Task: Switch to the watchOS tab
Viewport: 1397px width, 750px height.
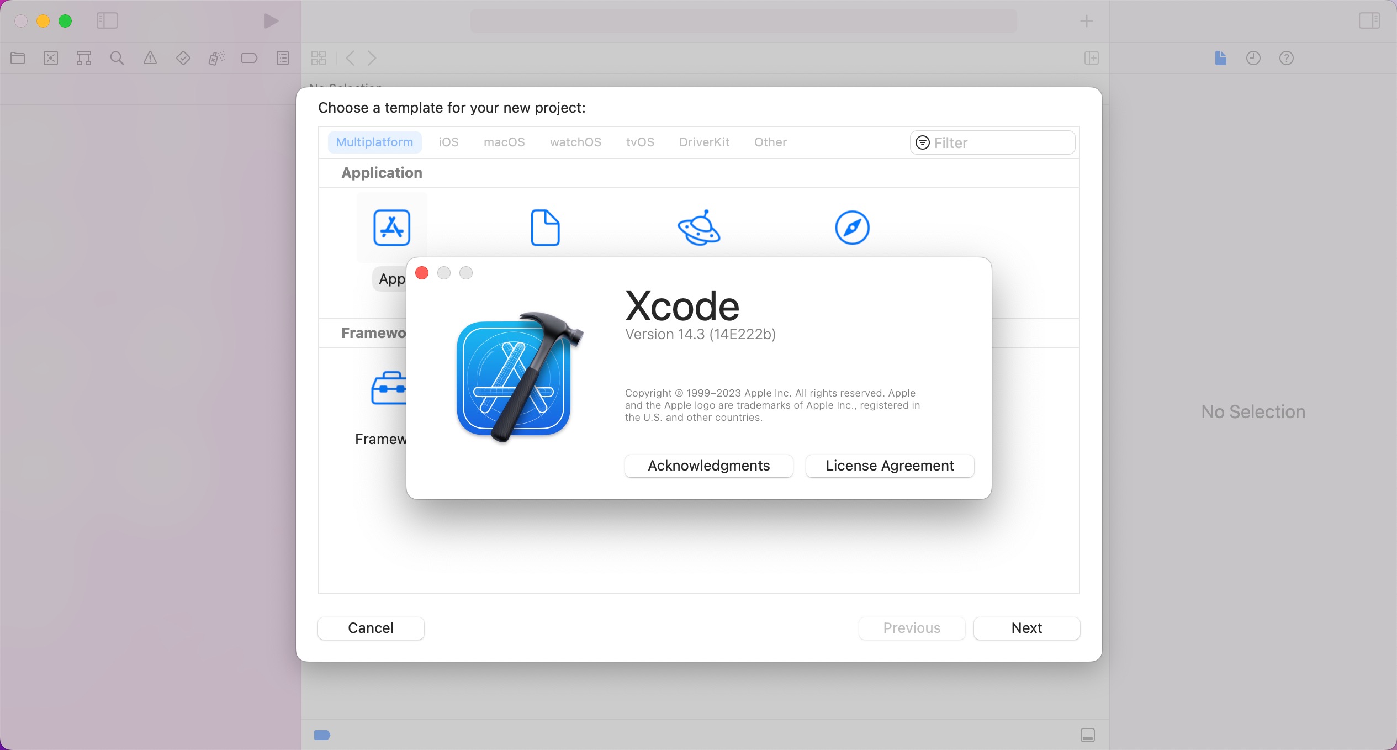Action: click(575, 142)
